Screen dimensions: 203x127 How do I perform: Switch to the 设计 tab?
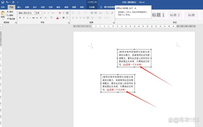tap(35, 7)
